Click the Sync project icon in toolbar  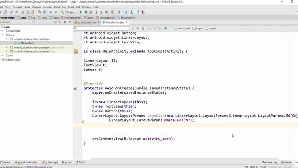[5, 12]
